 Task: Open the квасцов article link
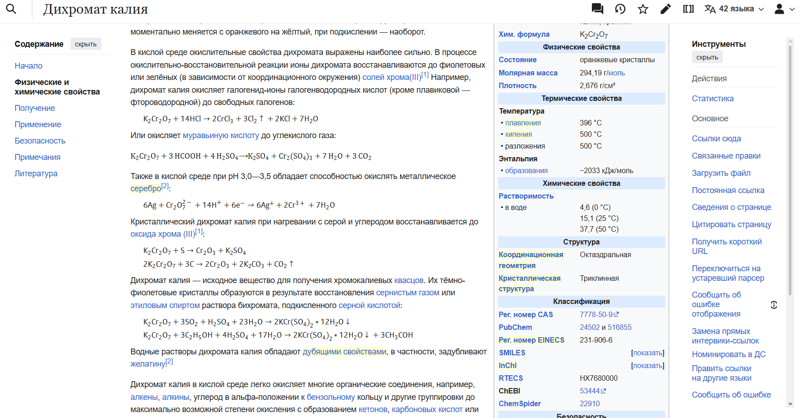coord(409,280)
